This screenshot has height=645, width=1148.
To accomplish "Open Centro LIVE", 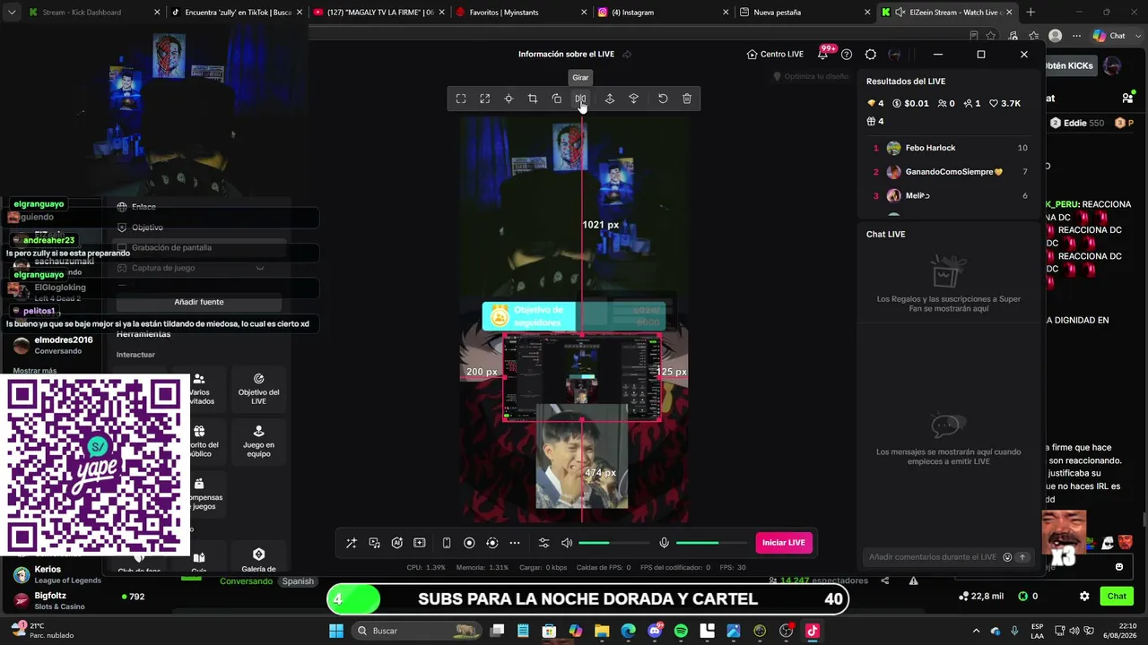I will click(x=775, y=55).
